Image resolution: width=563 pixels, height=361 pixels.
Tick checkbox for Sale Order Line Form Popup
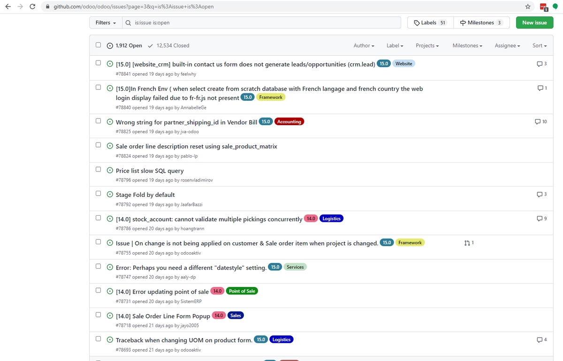98,315
